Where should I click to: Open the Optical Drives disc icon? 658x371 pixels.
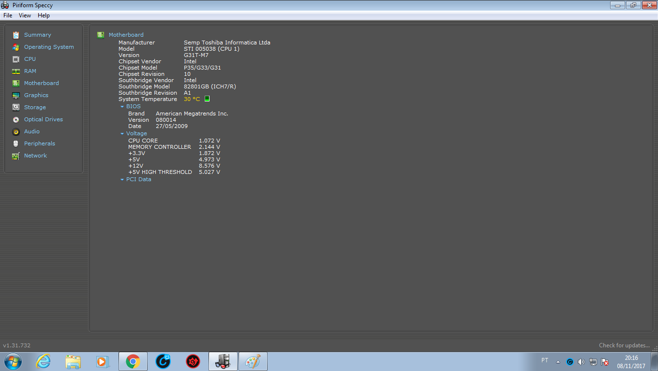click(16, 119)
